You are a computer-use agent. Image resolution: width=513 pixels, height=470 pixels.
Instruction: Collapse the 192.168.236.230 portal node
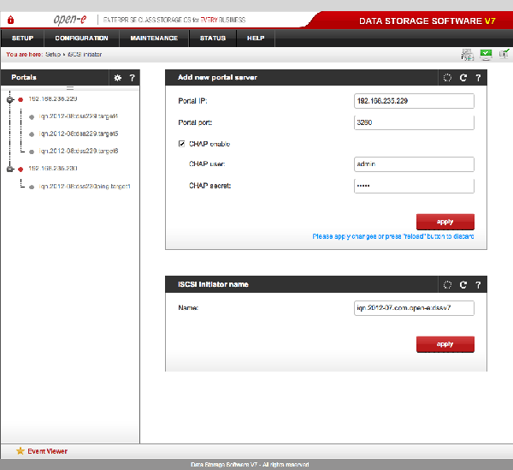click(x=10, y=169)
